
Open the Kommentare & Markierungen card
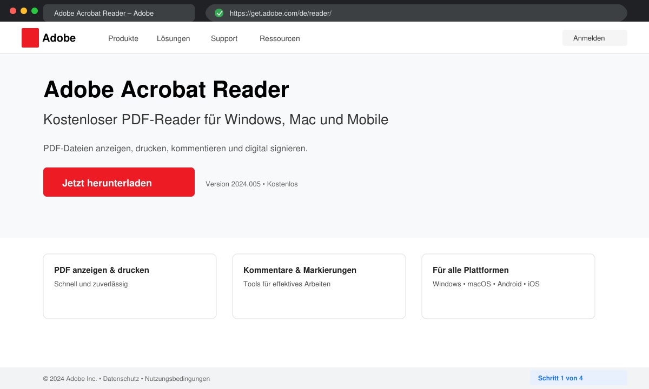click(319, 286)
